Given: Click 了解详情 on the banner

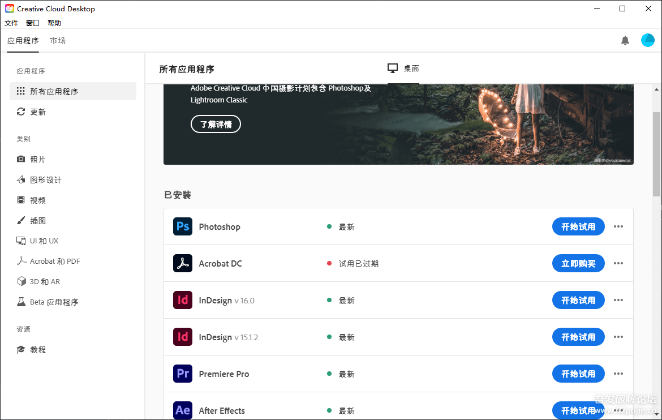Looking at the screenshot, I should tap(216, 124).
